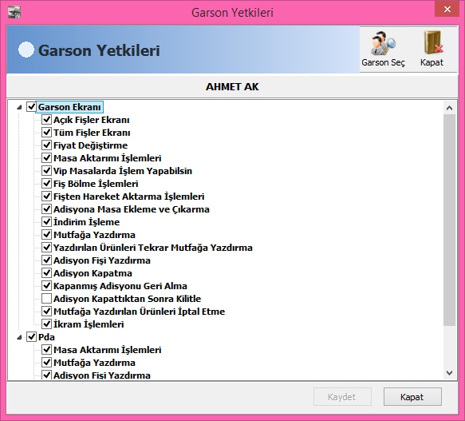Collapse the Pda tree node
465x421 pixels.
tap(19, 337)
